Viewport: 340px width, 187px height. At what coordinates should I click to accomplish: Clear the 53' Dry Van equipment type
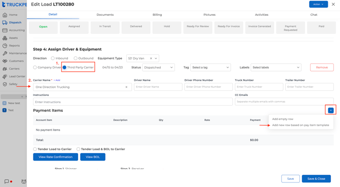tap(151, 58)
